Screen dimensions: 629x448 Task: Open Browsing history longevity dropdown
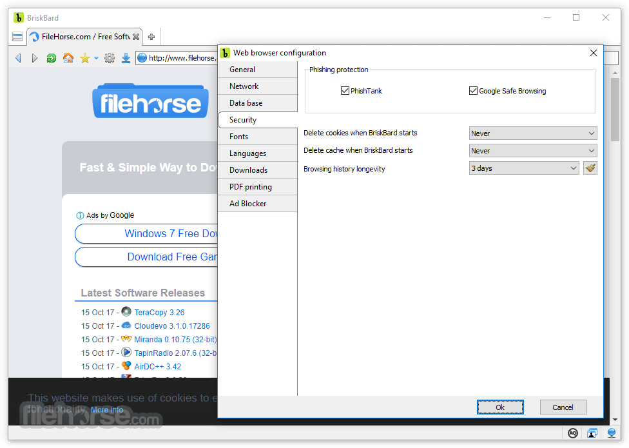(x=524, y=168)
